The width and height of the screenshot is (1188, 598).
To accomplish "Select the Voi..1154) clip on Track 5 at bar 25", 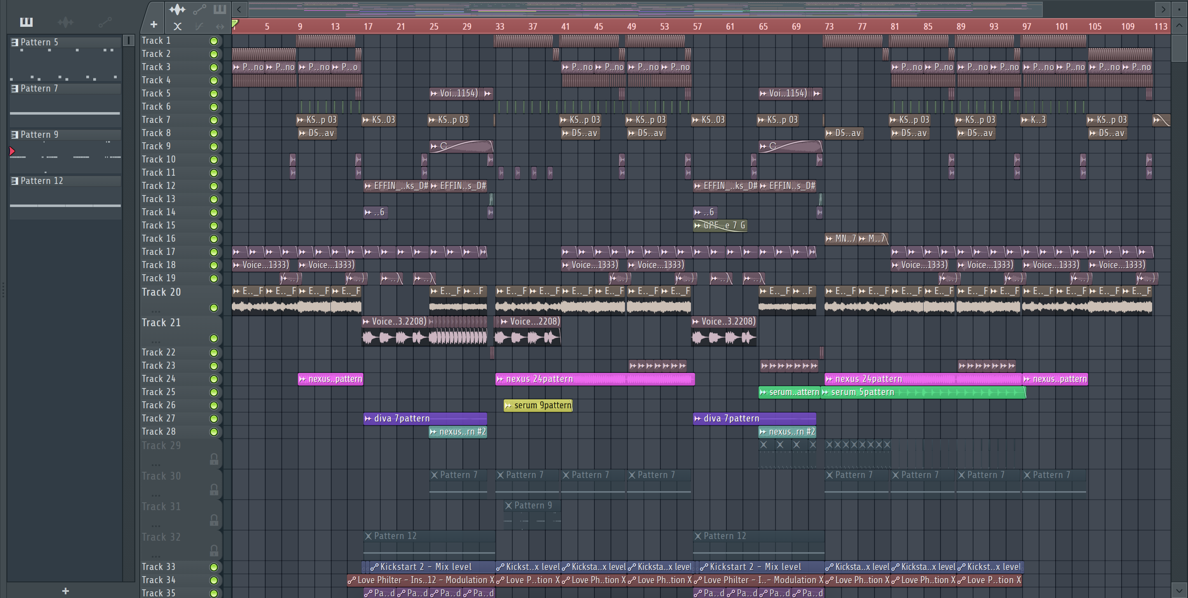I will 455,94.
